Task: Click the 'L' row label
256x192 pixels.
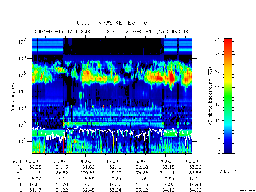Action: [20, 190]
